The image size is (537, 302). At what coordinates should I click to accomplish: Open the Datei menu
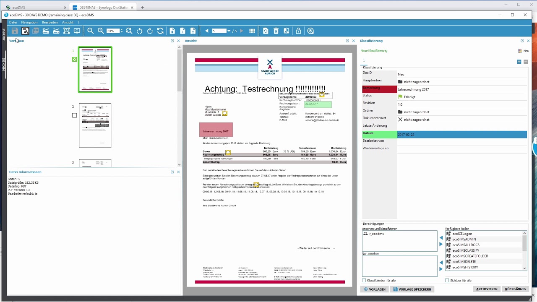(13, 22)
